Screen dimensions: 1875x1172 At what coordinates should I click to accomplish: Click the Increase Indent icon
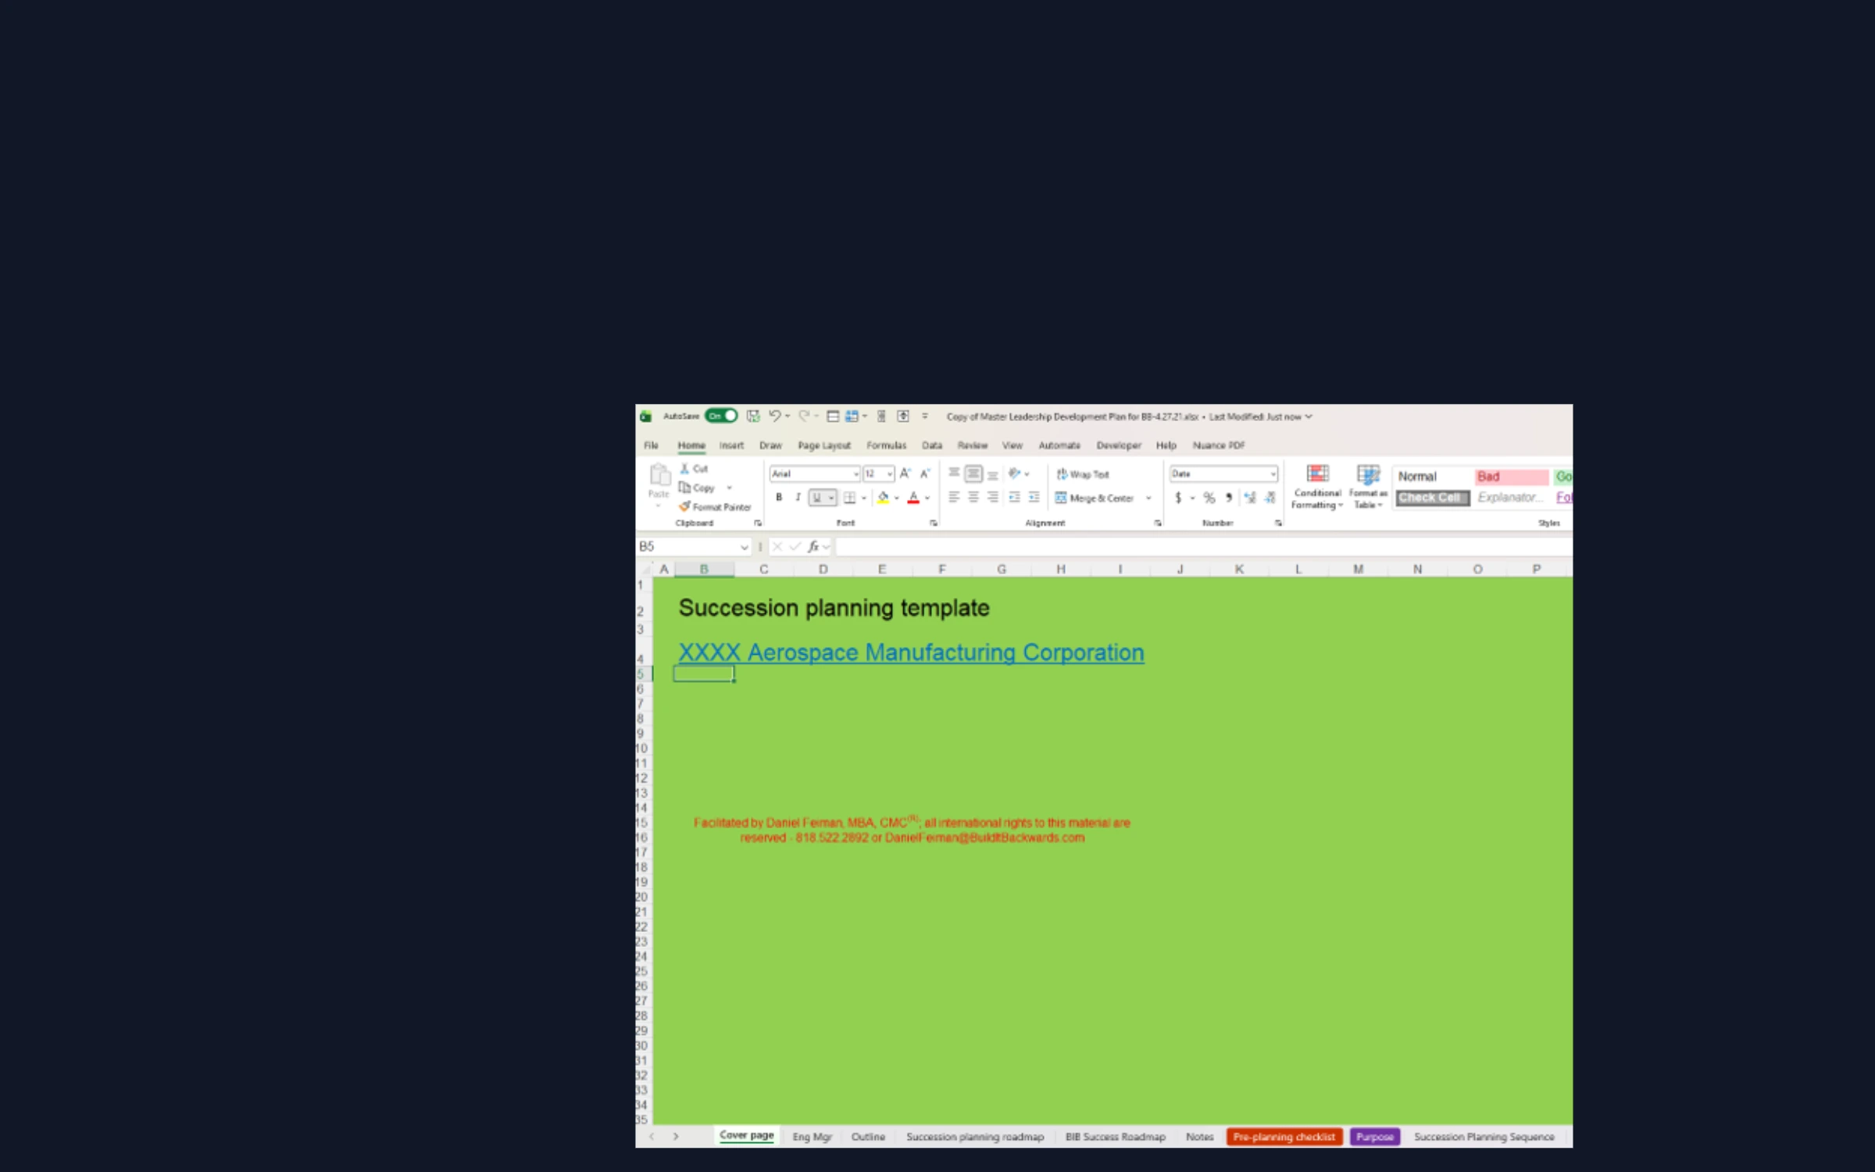[x=1034, y=497]
